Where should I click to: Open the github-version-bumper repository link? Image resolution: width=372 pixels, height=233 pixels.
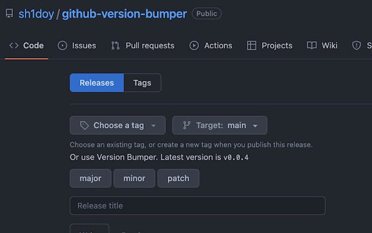124,14
